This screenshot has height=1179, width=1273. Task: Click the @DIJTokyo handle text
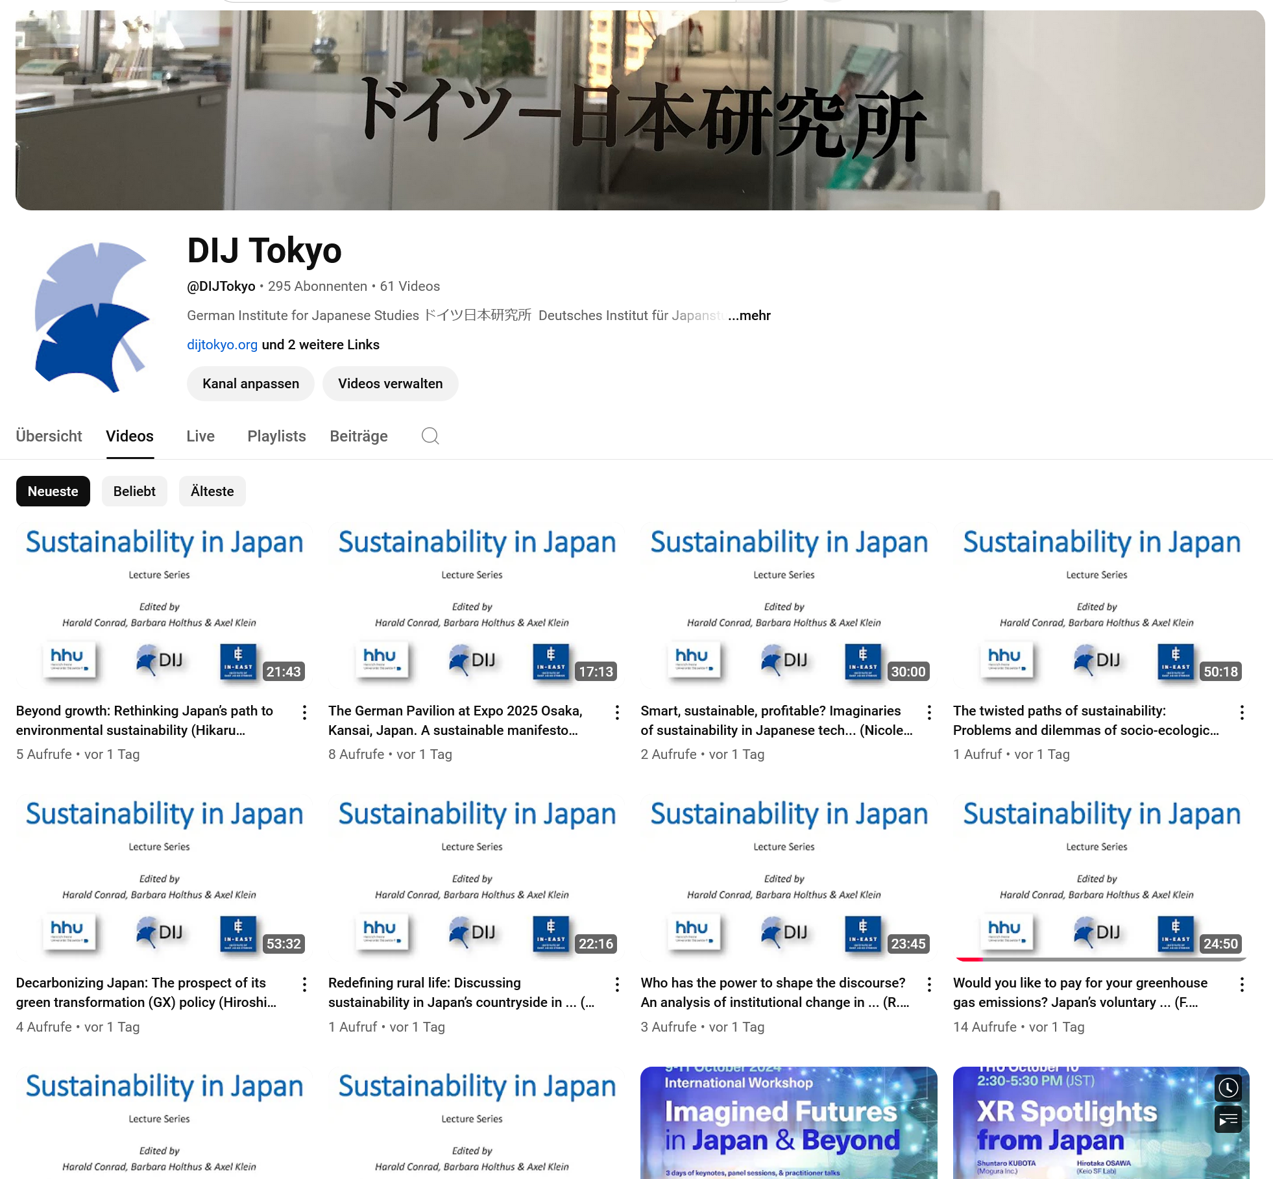(x=221, y=286)
